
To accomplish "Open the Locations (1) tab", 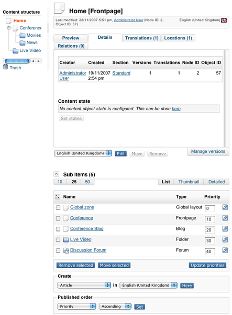I will tap(178, 38).
